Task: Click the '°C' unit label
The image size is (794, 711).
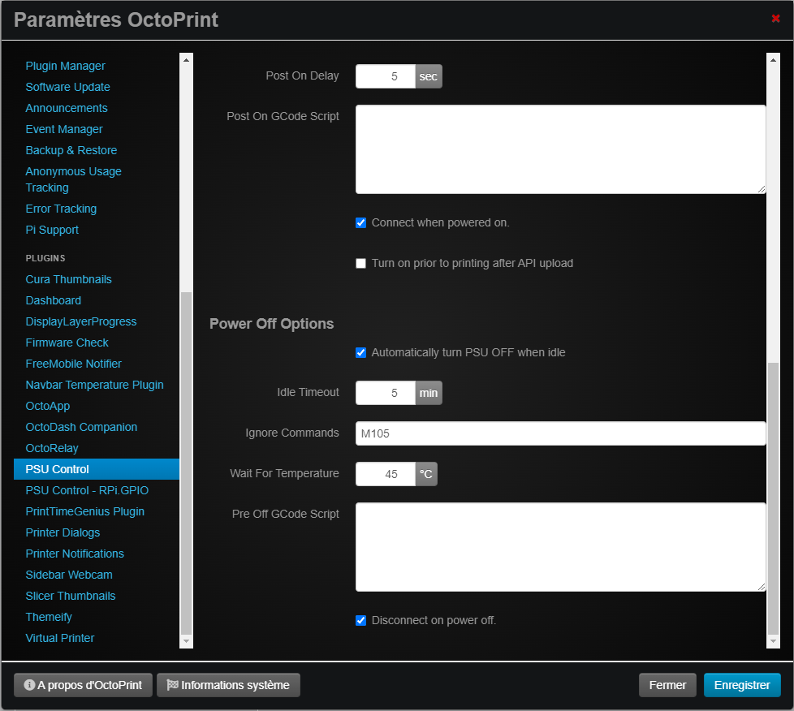Action: click(426, 474)
